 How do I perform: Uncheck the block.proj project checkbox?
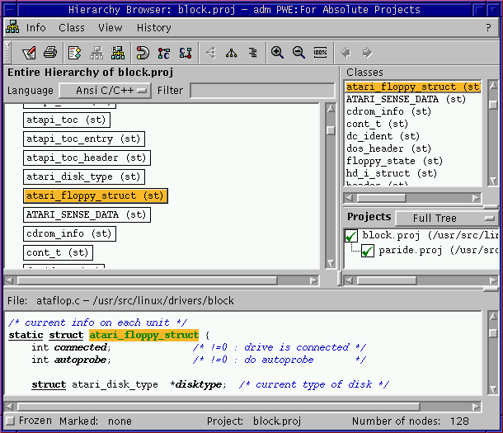coord(351,236)
